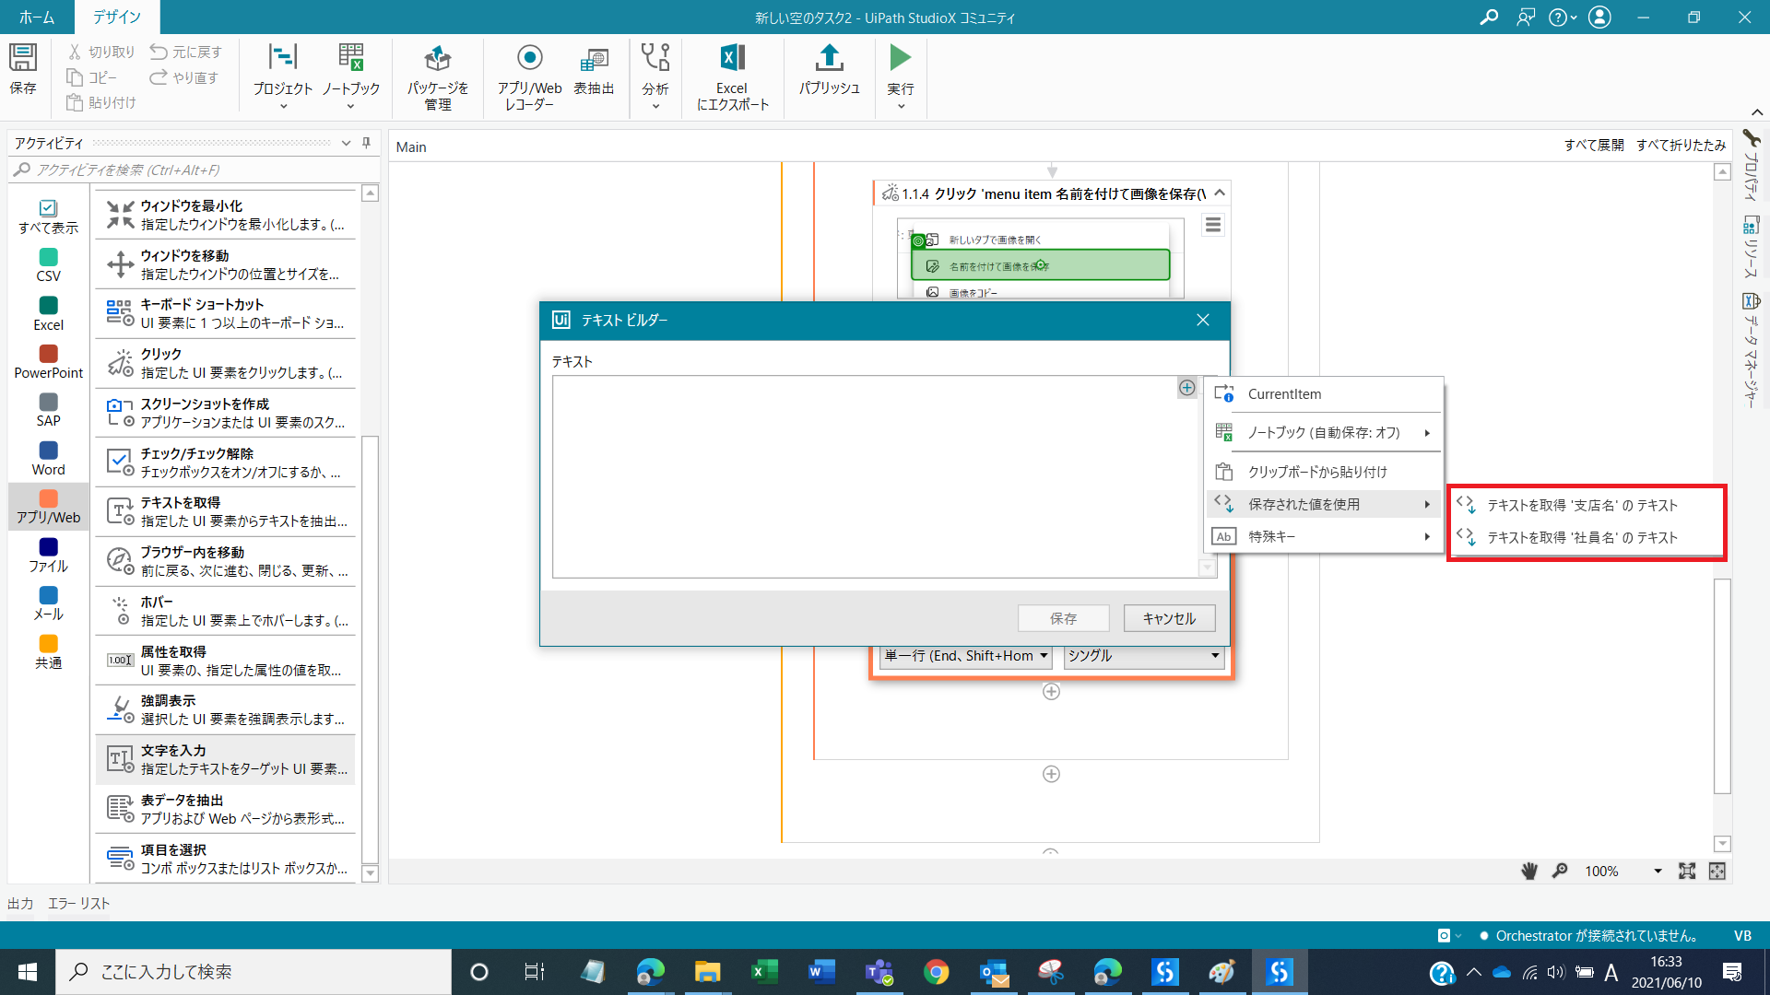Select テキストを取得 '社員名' のテキスト
This screenshot has height=995, width=1770.
click(1582, 537)
